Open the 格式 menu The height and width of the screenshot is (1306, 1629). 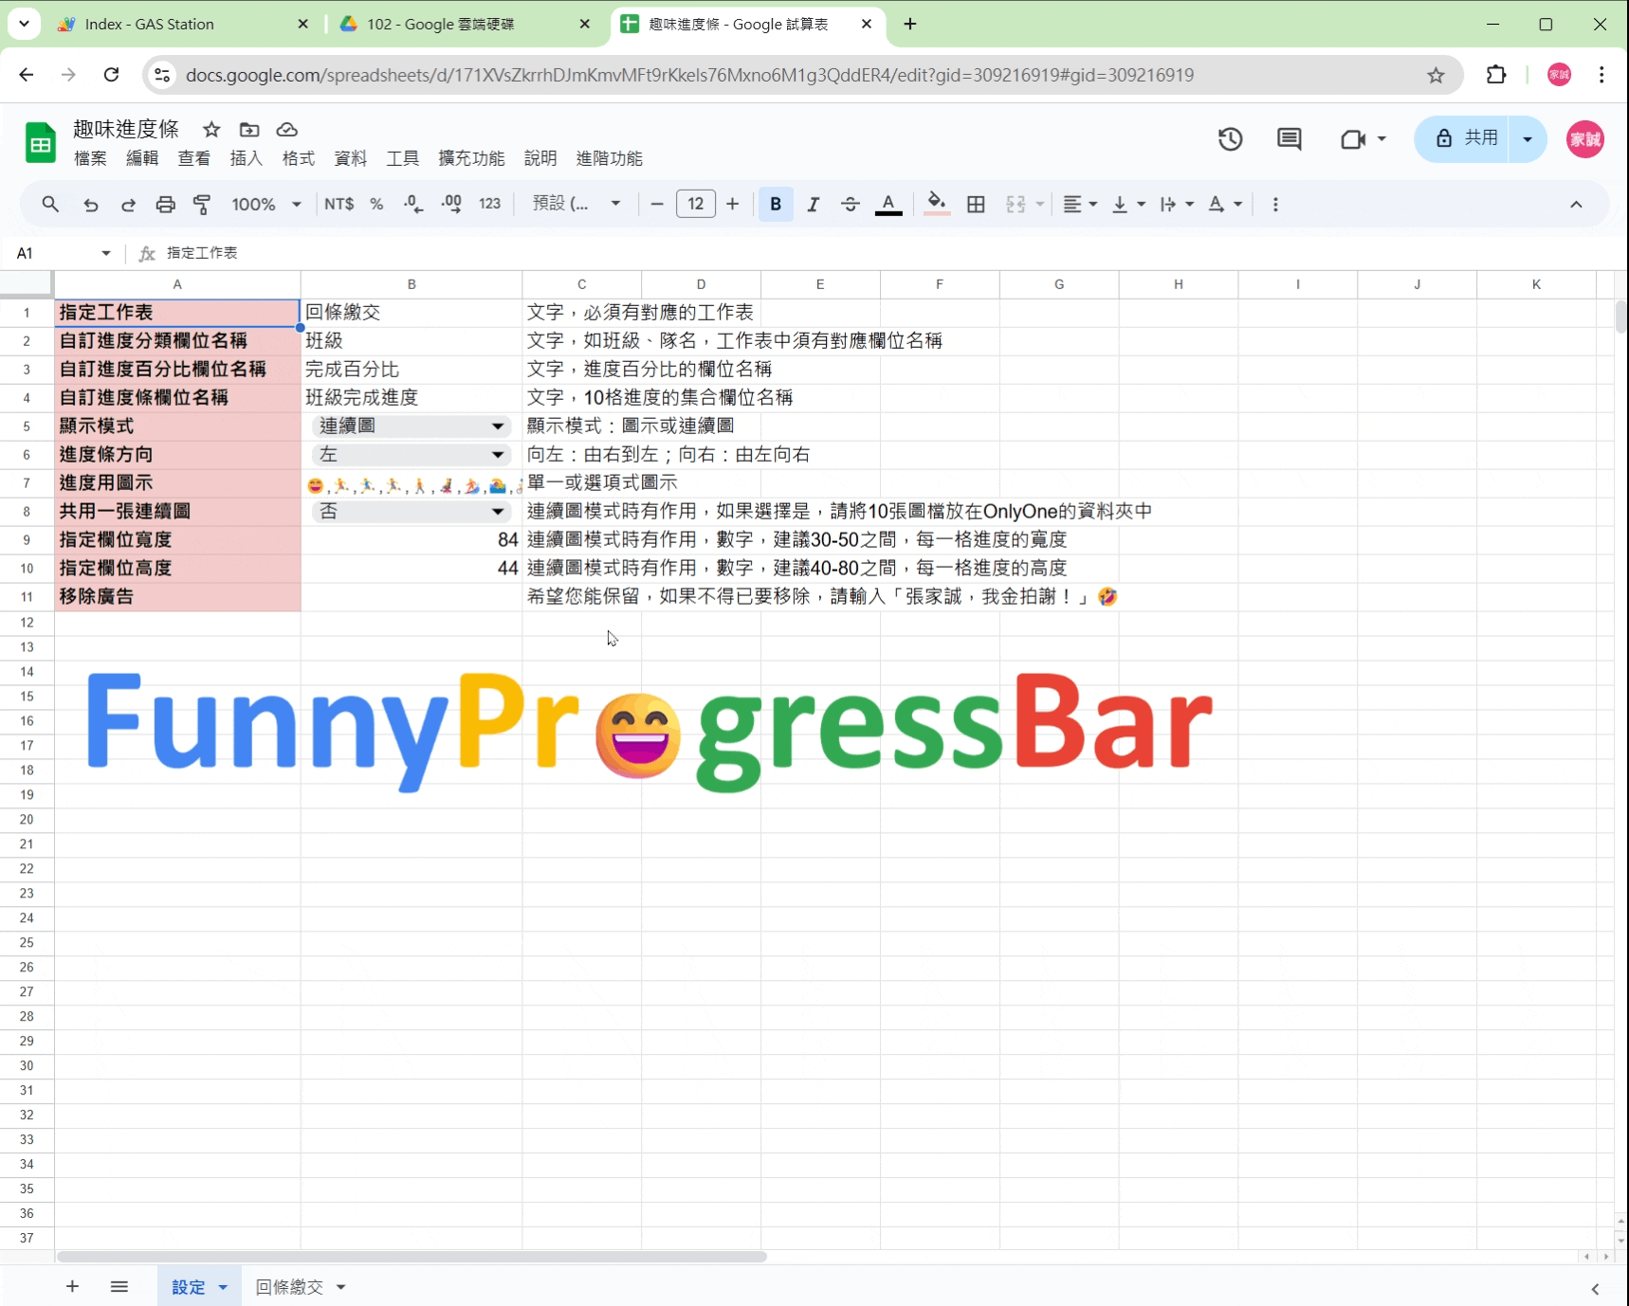tap(299, 158)
